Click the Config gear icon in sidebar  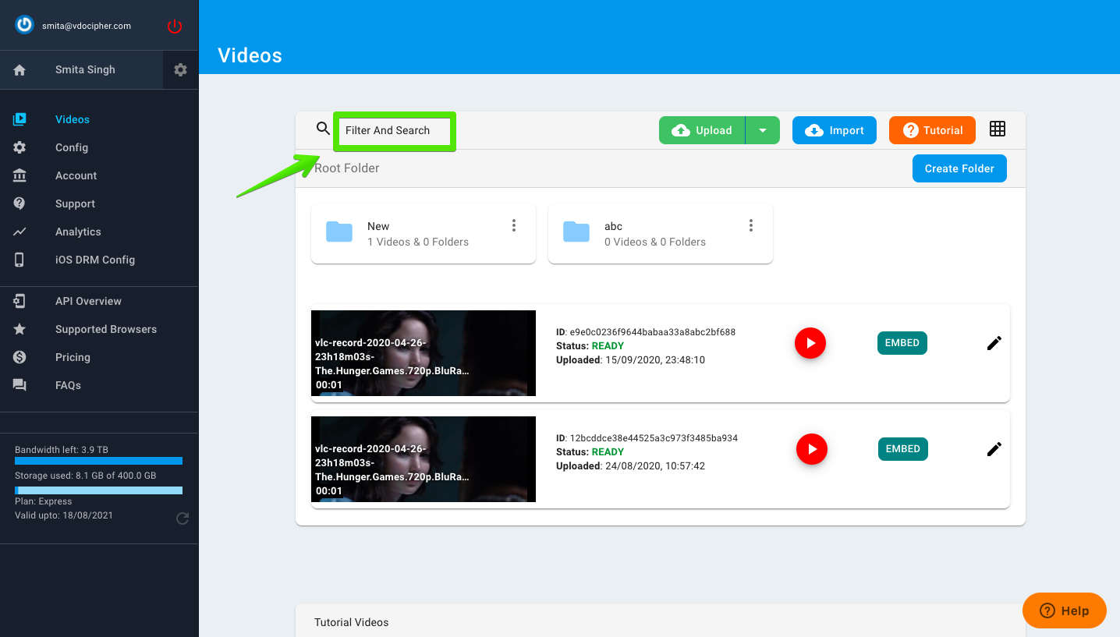pyautogui.click(x=19, y=147)
